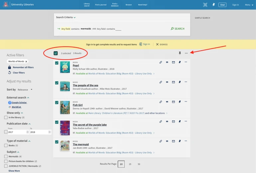Screen dimensions: 256x173
Task: Check the Picture books for children subject
Action: (x=6, y=161)
